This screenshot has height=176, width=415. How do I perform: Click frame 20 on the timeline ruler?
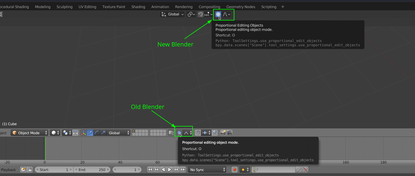point(82,162)
